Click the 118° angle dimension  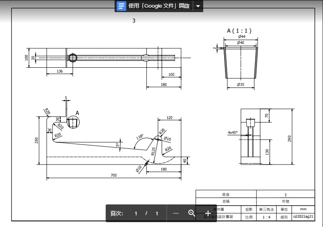click(x=140, y=136)
